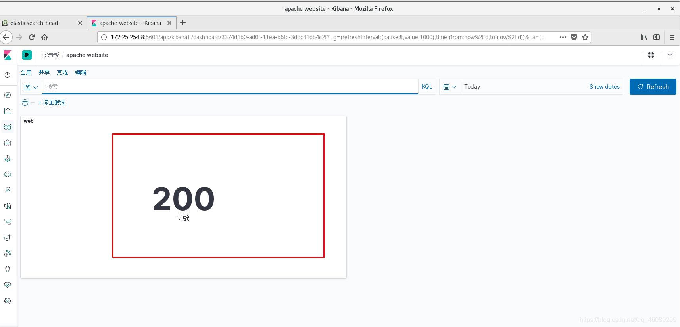The image size is (680, 327).
Task: Open the Recently viewed clock icon
Action: point(8,75)
